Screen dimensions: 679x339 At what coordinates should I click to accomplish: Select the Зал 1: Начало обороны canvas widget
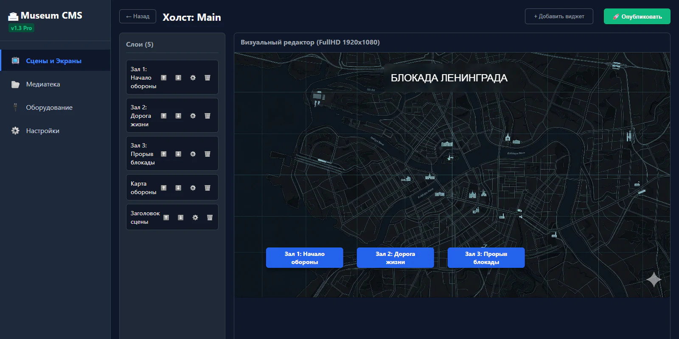click(305, 258)
